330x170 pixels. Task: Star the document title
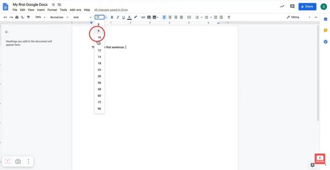click(x=53, y=4)
